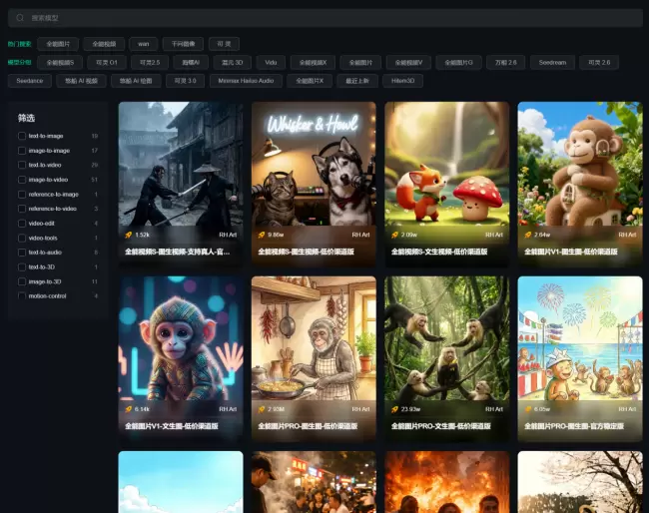Click the search magnifier icon
649x513 pixels.
[x=21, y=18]
